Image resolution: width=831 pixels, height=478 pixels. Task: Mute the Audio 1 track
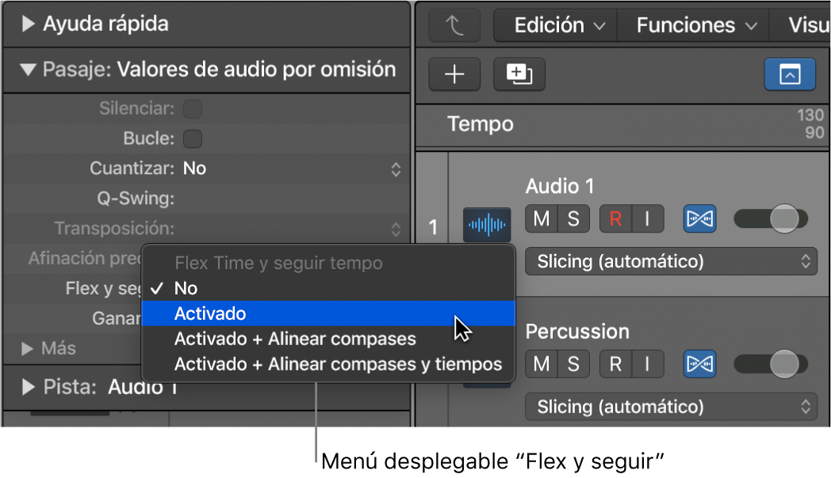click(x=541, y=218)
